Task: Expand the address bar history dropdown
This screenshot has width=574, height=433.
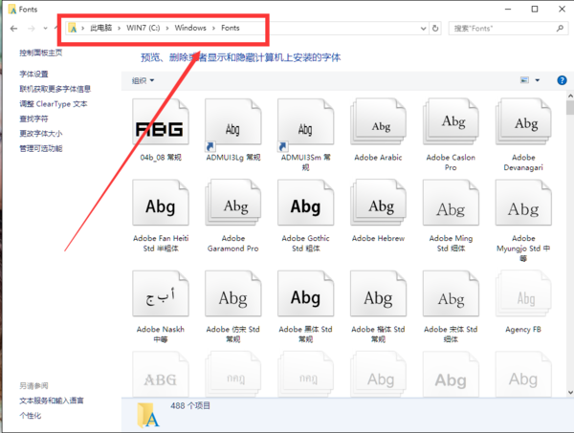Action: pyautogui.click(x=423, y=28)
